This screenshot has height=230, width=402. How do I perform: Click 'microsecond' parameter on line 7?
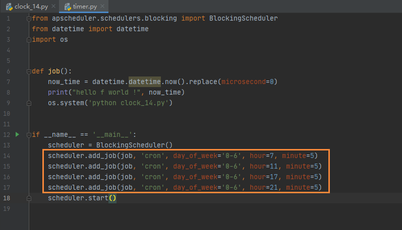coord(244,82)
